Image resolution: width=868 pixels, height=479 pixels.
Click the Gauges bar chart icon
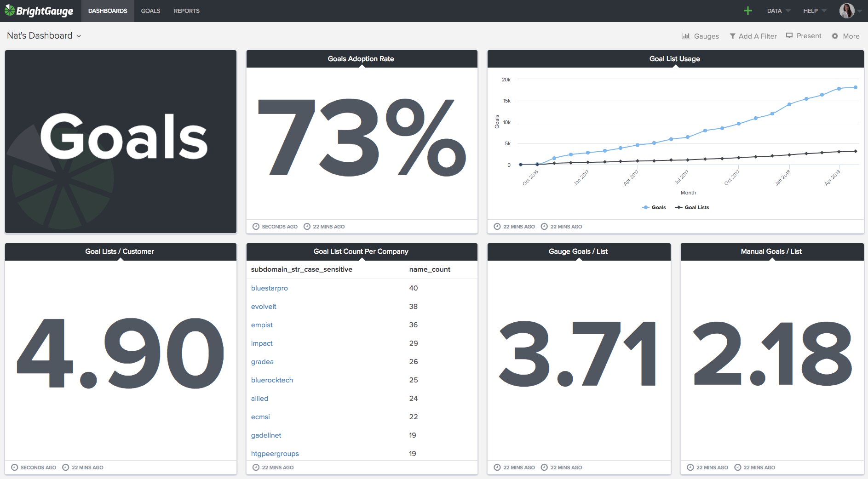(x=686, y=36)
